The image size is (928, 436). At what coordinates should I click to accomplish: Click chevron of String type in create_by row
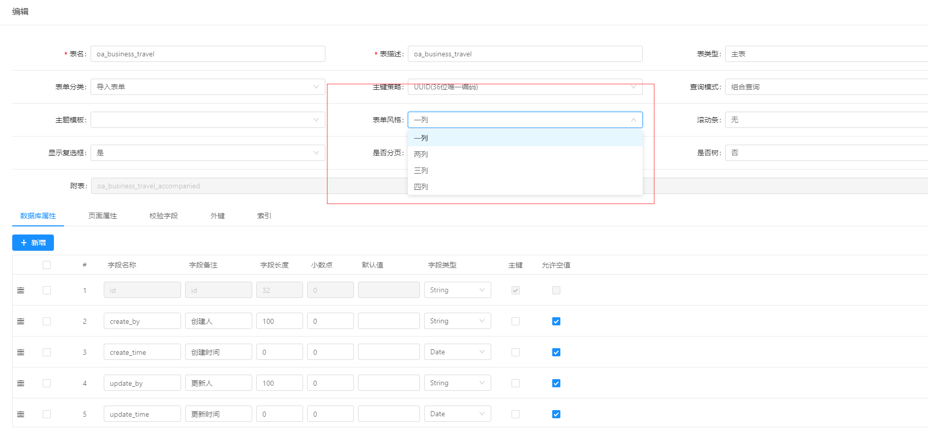[482, 321]
